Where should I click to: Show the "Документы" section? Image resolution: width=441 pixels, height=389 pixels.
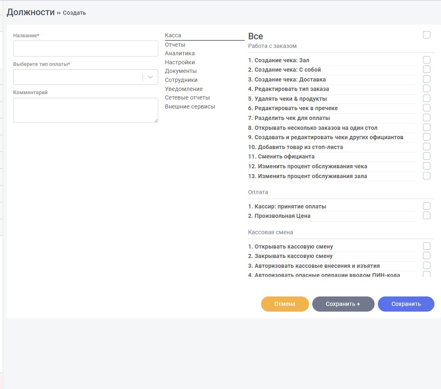181,71
